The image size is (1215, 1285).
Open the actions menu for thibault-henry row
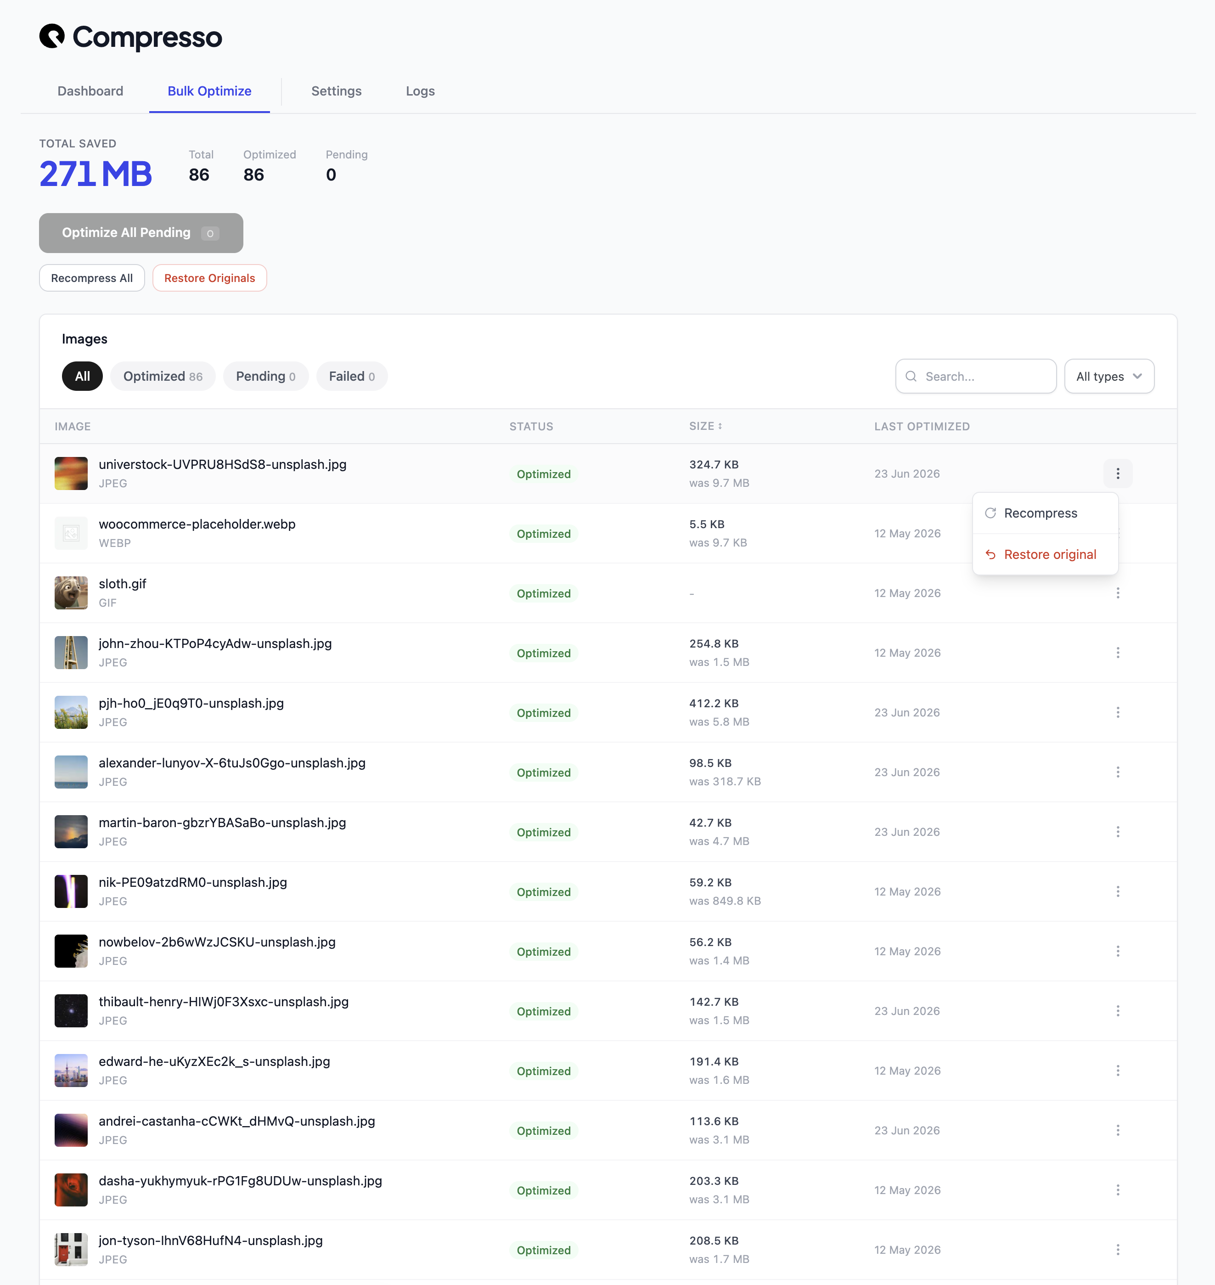tap(1117, 1010)
